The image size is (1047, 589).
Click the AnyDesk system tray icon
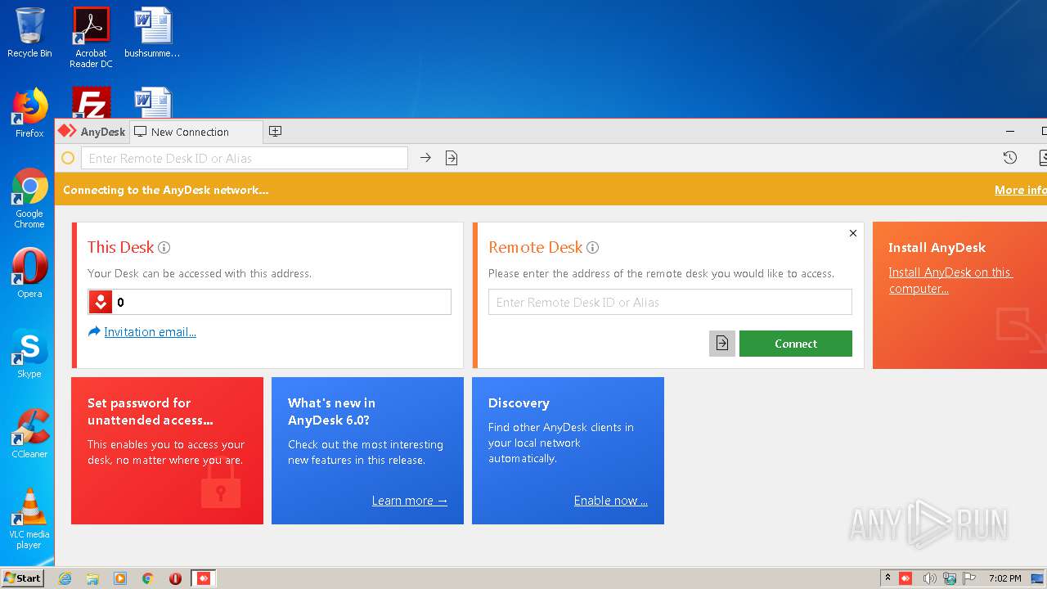[x=905, y=578]
